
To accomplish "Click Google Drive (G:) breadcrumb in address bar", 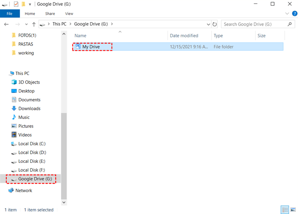I will point(91,24).
